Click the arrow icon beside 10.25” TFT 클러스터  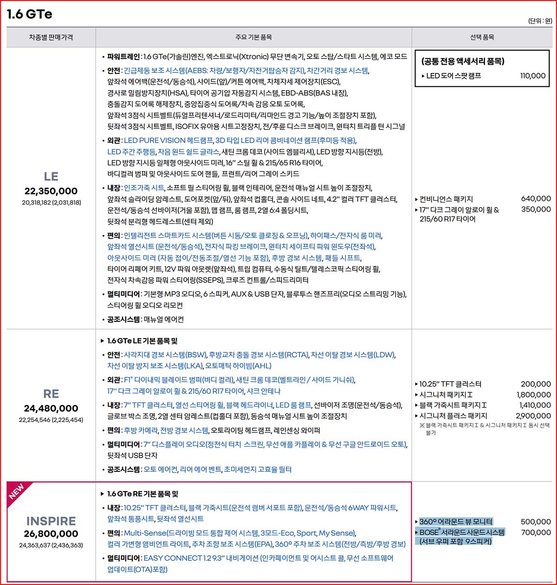(417, 384)
